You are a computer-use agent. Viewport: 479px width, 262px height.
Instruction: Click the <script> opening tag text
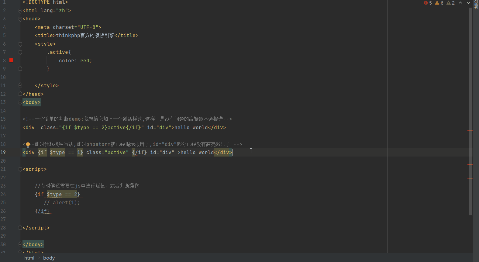point(35,169)
